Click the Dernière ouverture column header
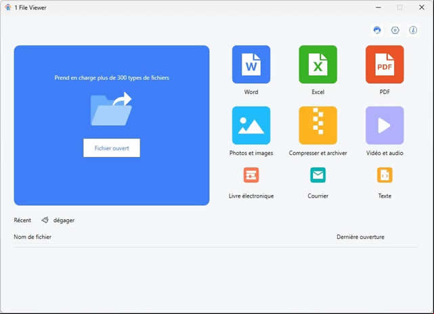 tap(360, 237)
